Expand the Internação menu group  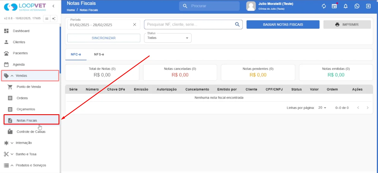pos(30,143)
